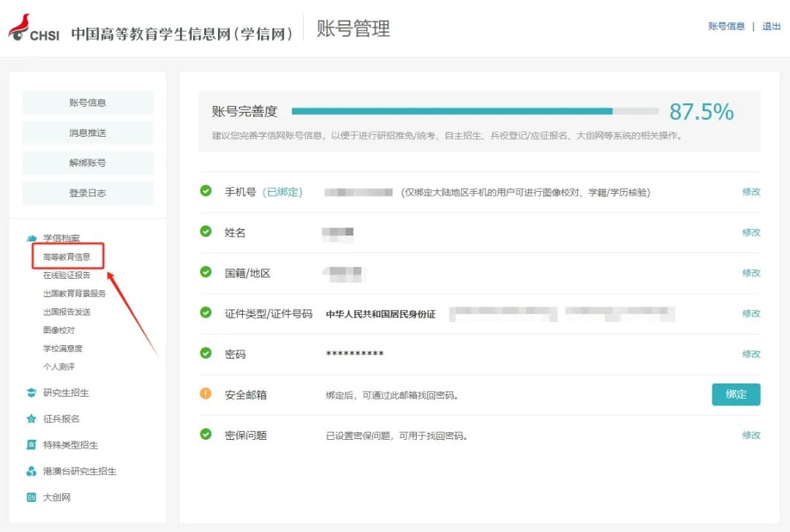Open 大创网 section
This screenshot has width=790, height=532.
click(56, 497)
